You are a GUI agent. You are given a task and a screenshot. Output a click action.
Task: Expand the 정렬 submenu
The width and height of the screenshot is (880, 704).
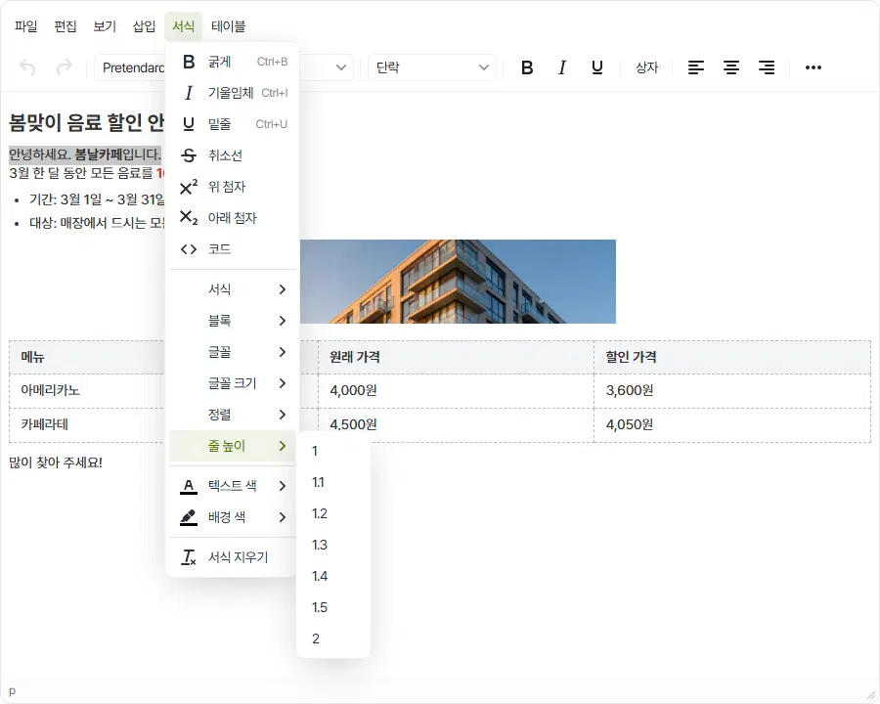[233, 415]
